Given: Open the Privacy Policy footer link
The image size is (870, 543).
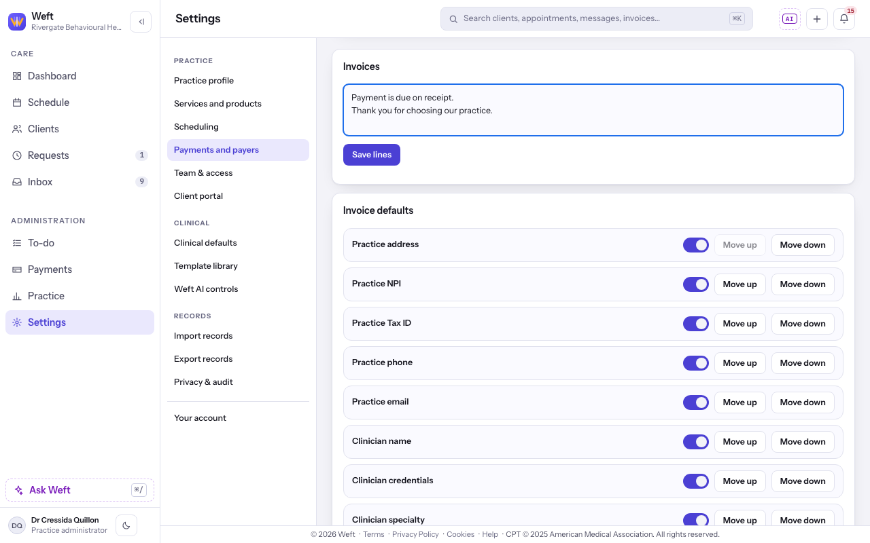Looking at the screenshot, I should (415, 534).
